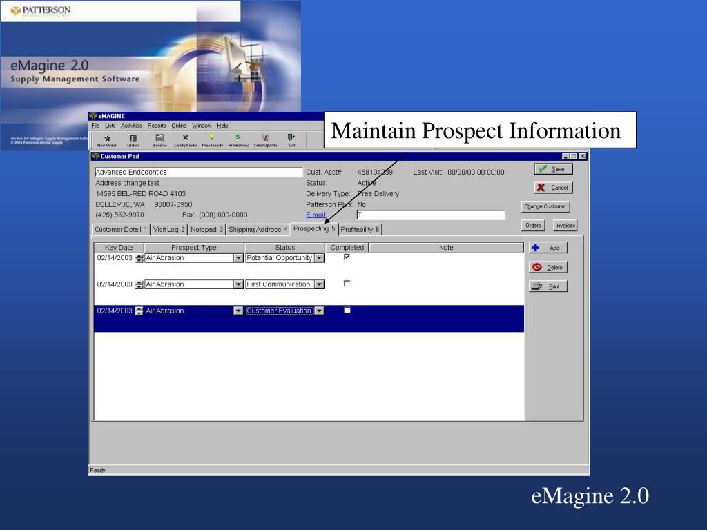The height and width of the screenshot is (530, 707).
Task: Open the File menu
Action: [95, 126]
